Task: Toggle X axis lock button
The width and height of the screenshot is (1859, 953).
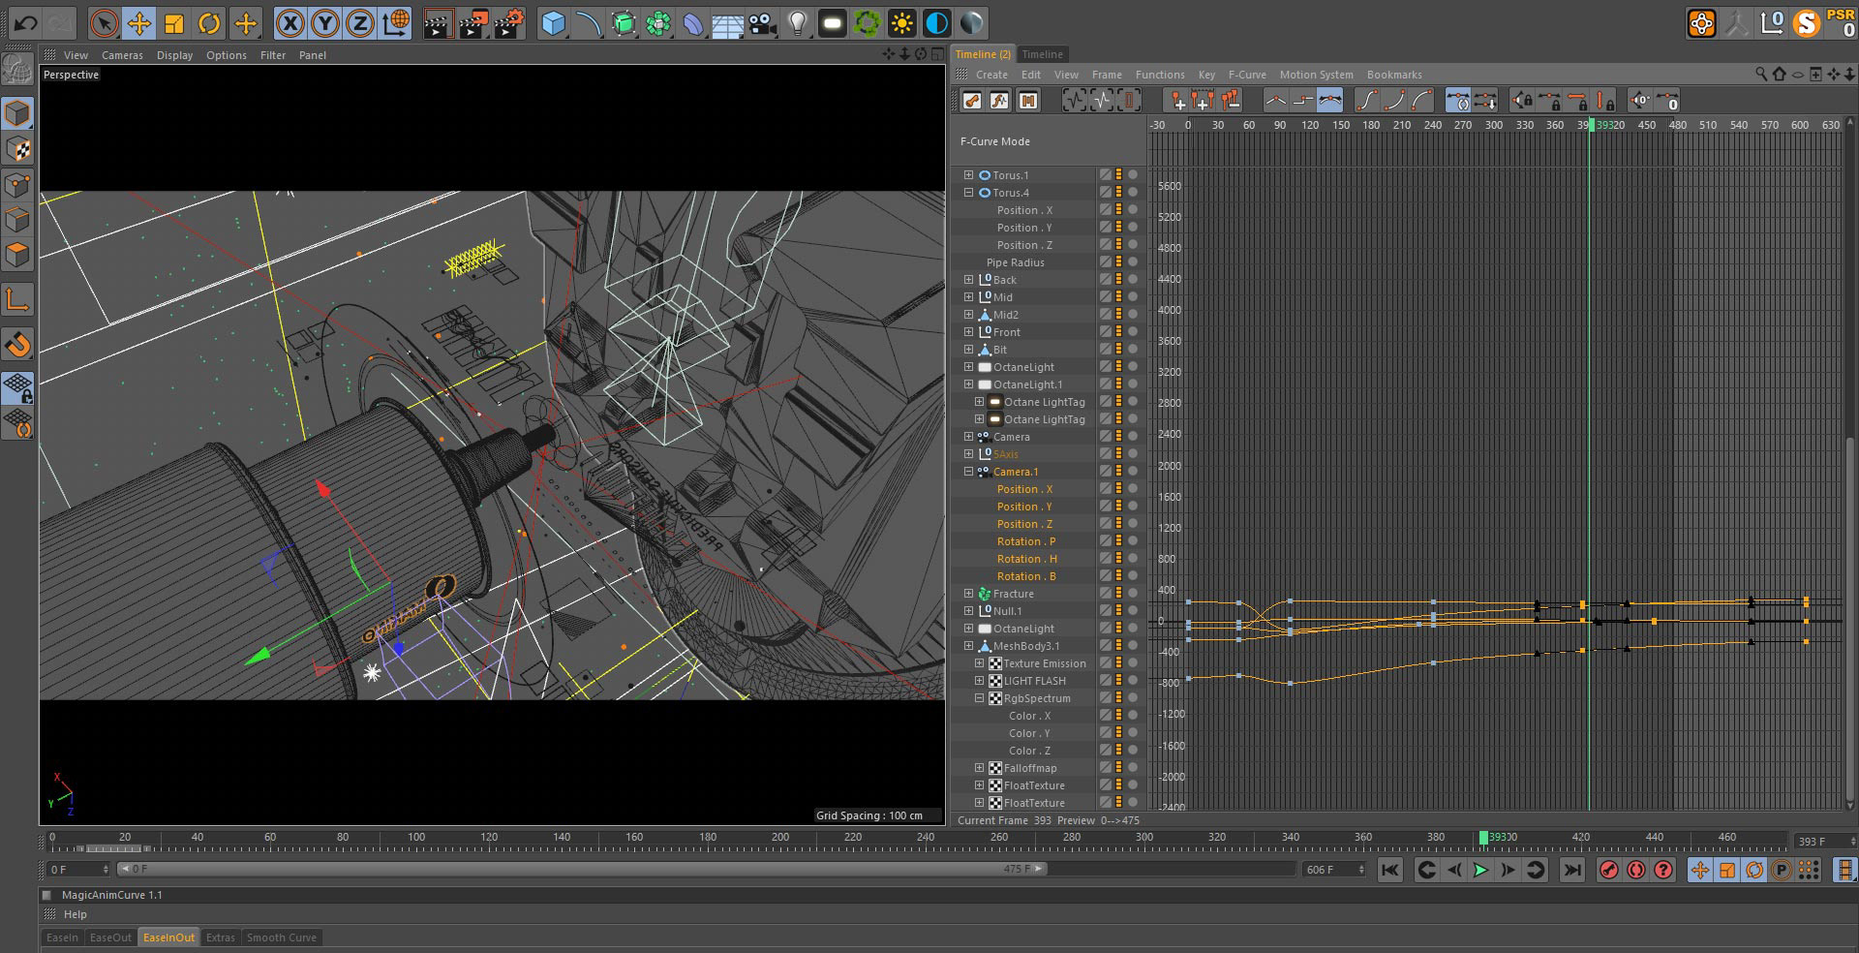Action: [290, 23]
